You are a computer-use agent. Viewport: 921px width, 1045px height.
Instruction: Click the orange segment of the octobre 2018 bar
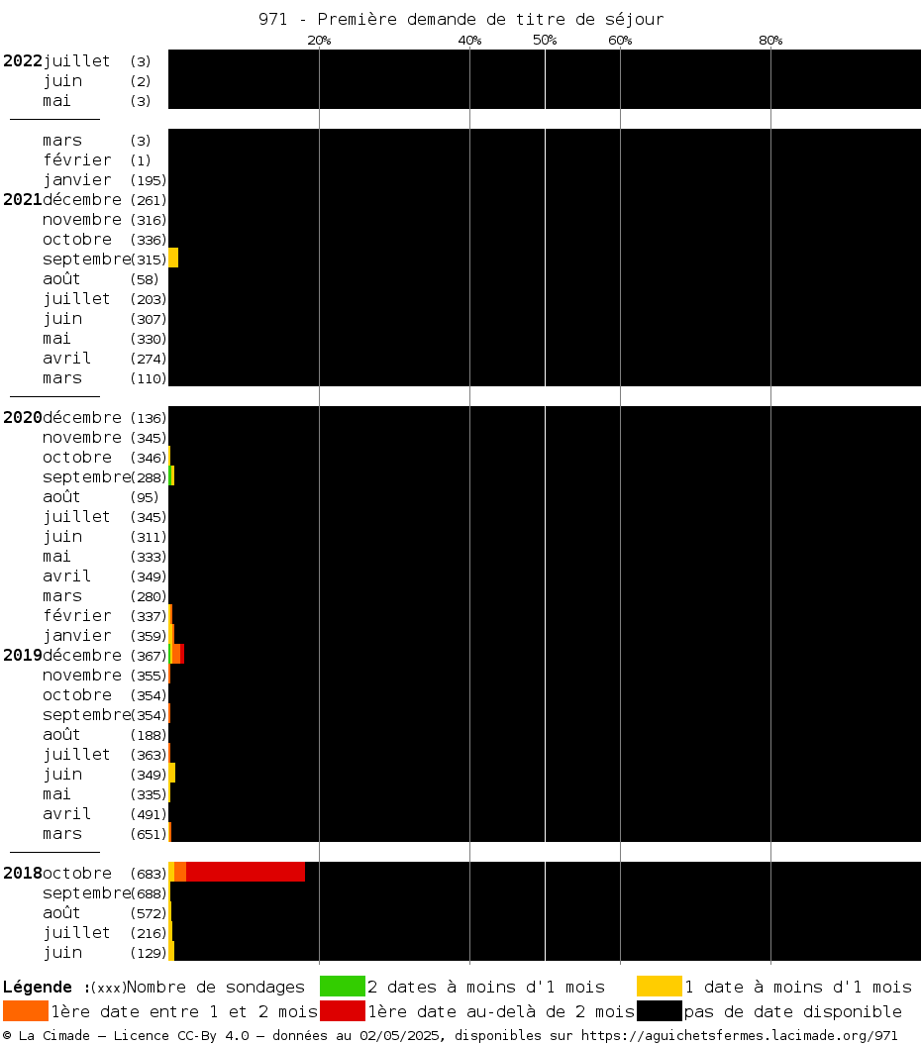click(x=180, y=872)
